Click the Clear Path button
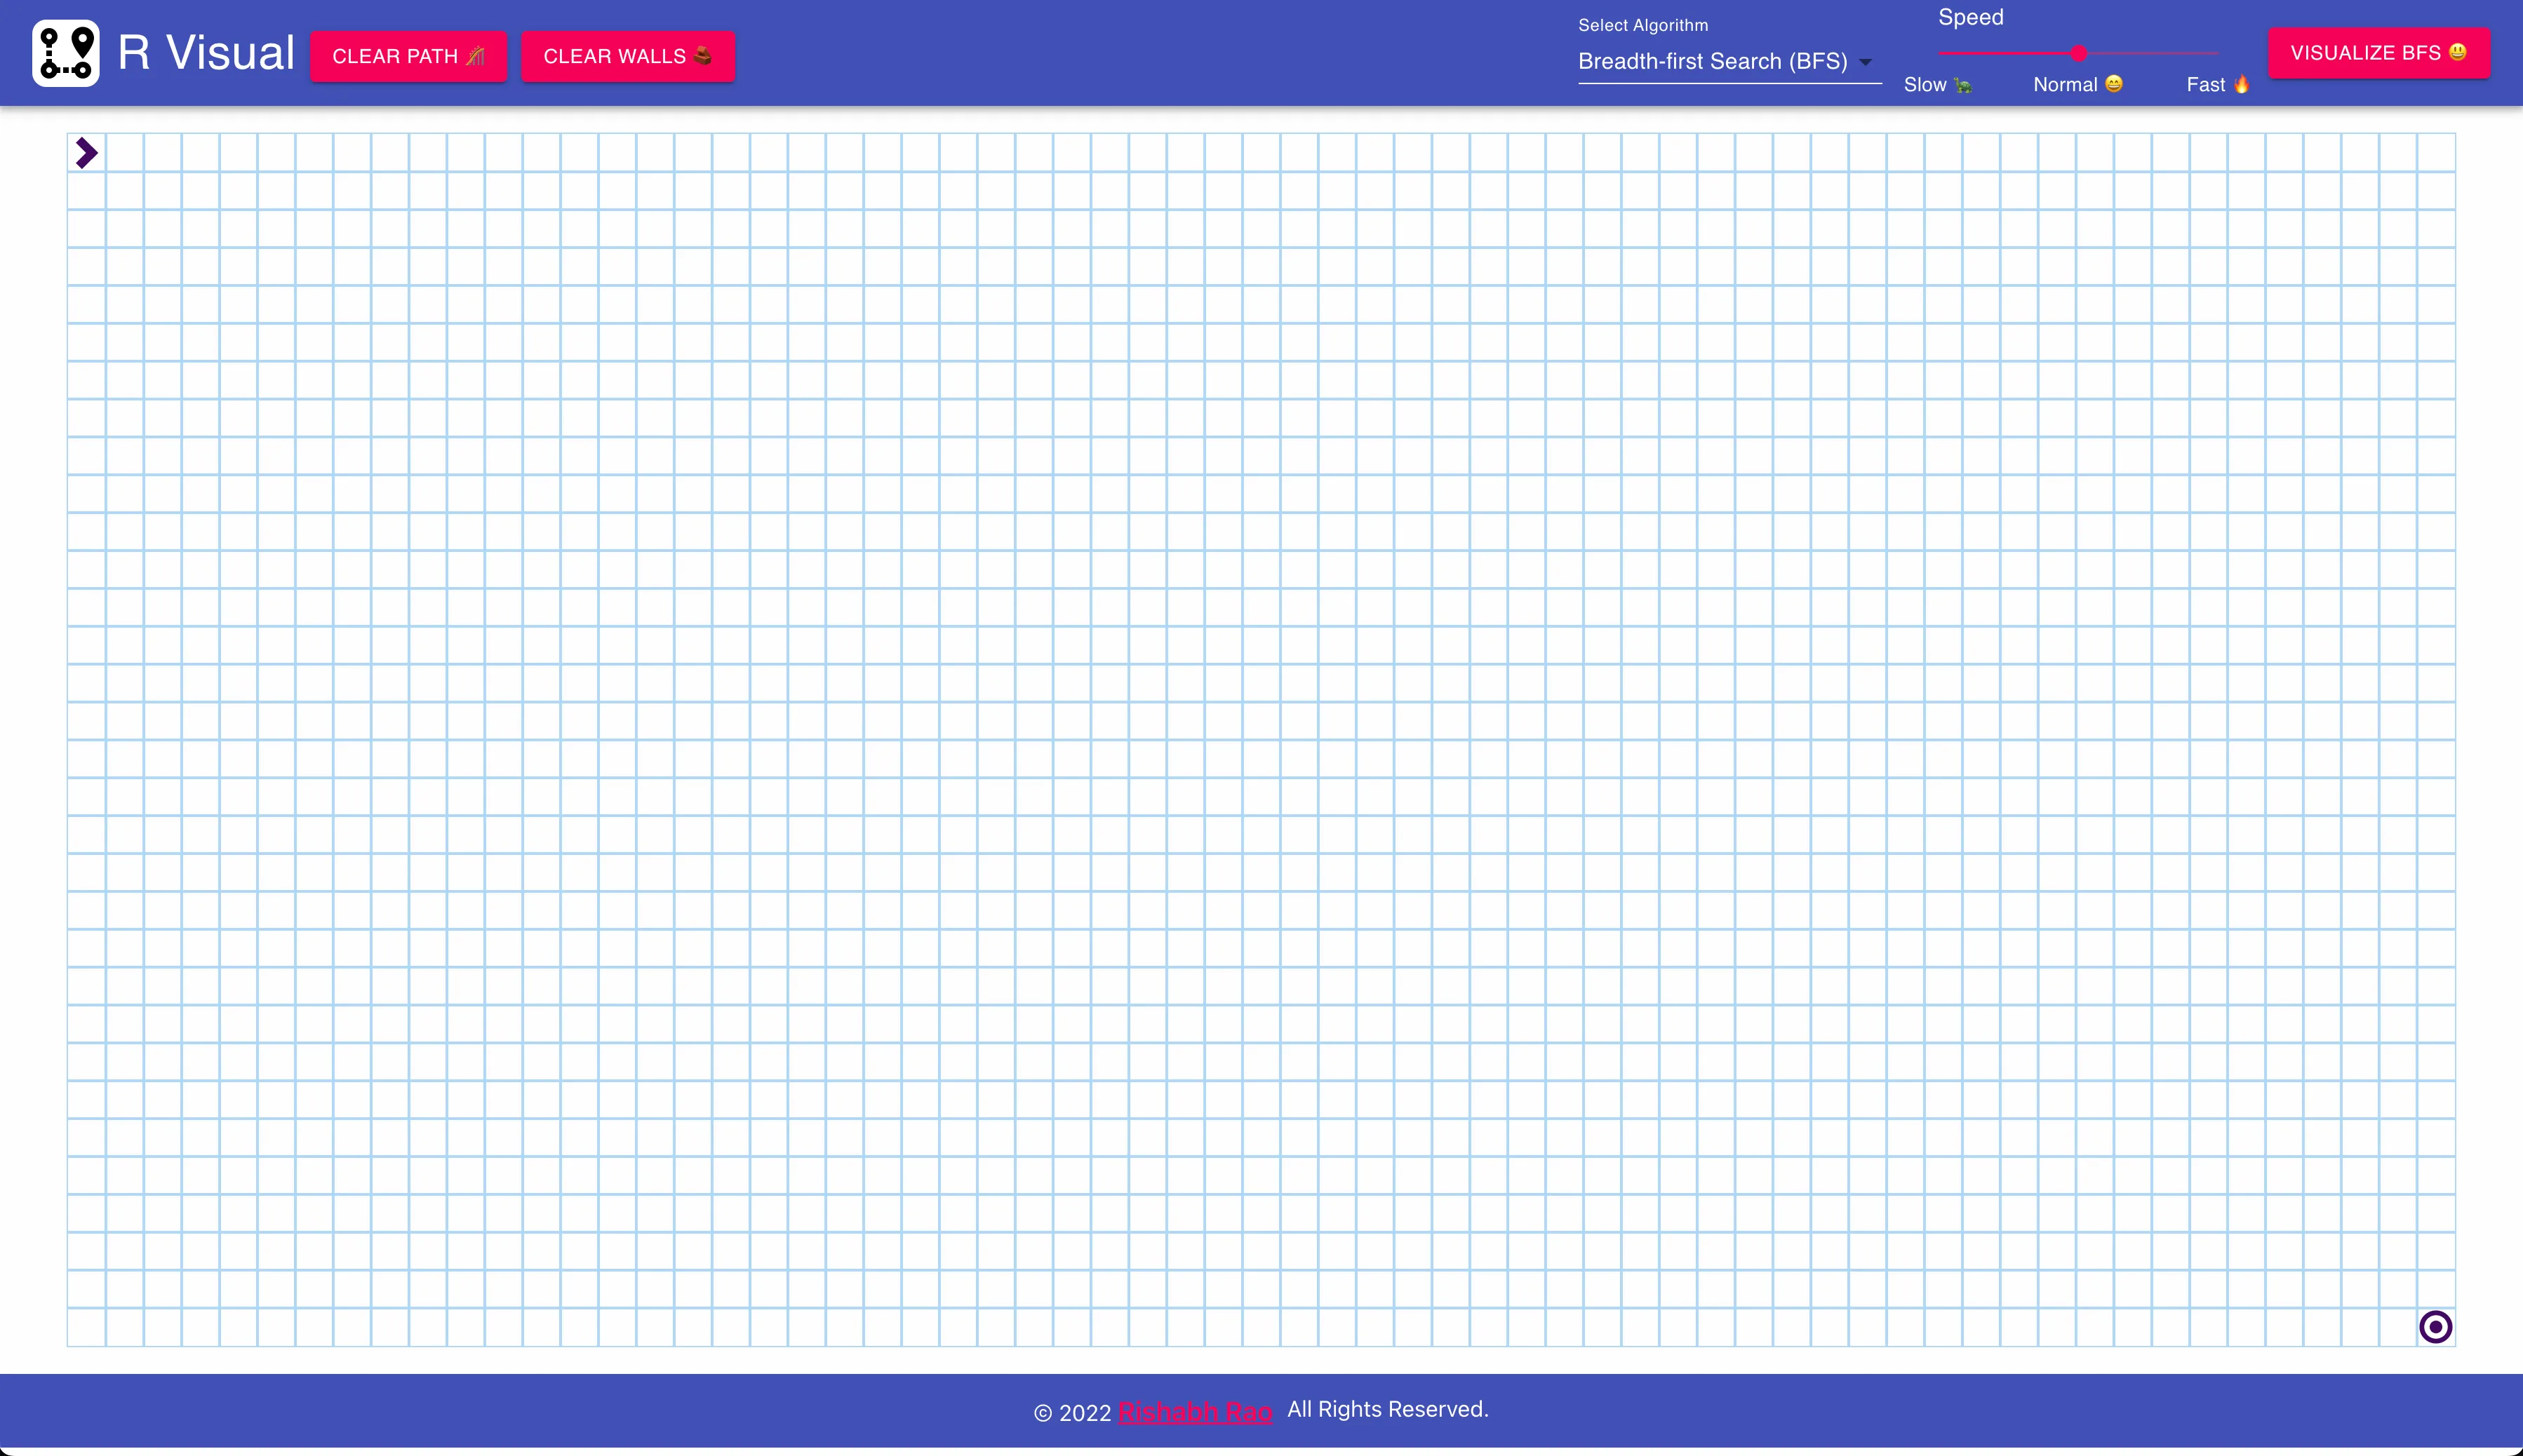 [x=408, y=57]
